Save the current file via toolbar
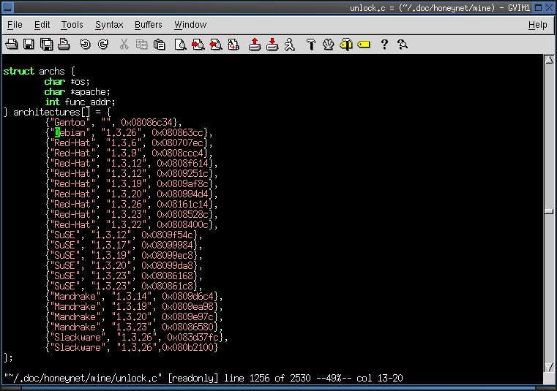Screen dimensions: 557x391 [29, 45]
